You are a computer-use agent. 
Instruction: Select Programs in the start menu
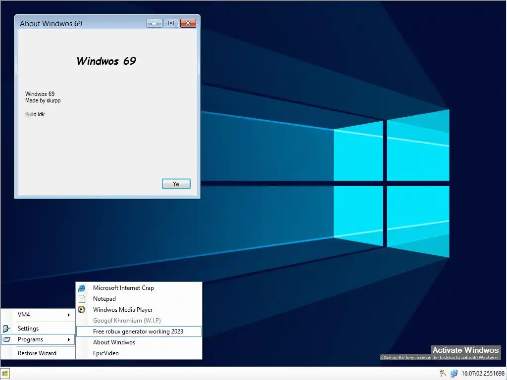[x=38, y=339]
